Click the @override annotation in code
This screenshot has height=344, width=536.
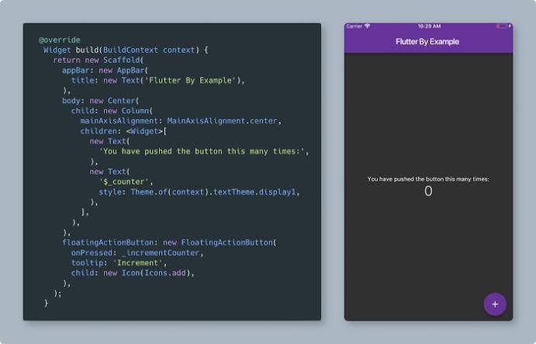tap(60, 40)
